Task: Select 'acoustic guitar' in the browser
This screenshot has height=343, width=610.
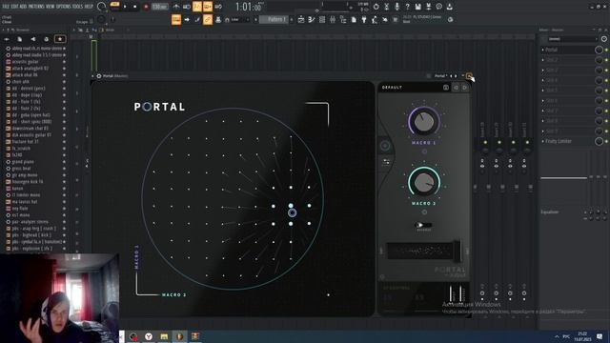Action: (26, 61)
